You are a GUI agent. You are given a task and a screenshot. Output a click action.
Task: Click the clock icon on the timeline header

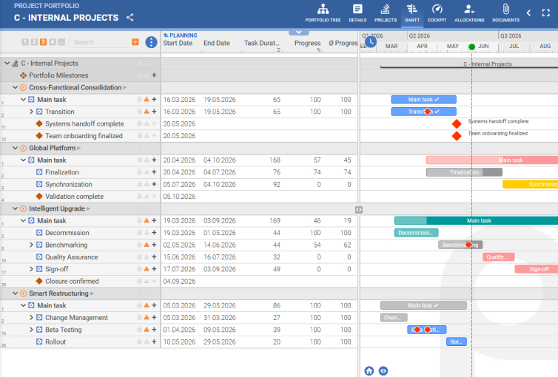371,42
